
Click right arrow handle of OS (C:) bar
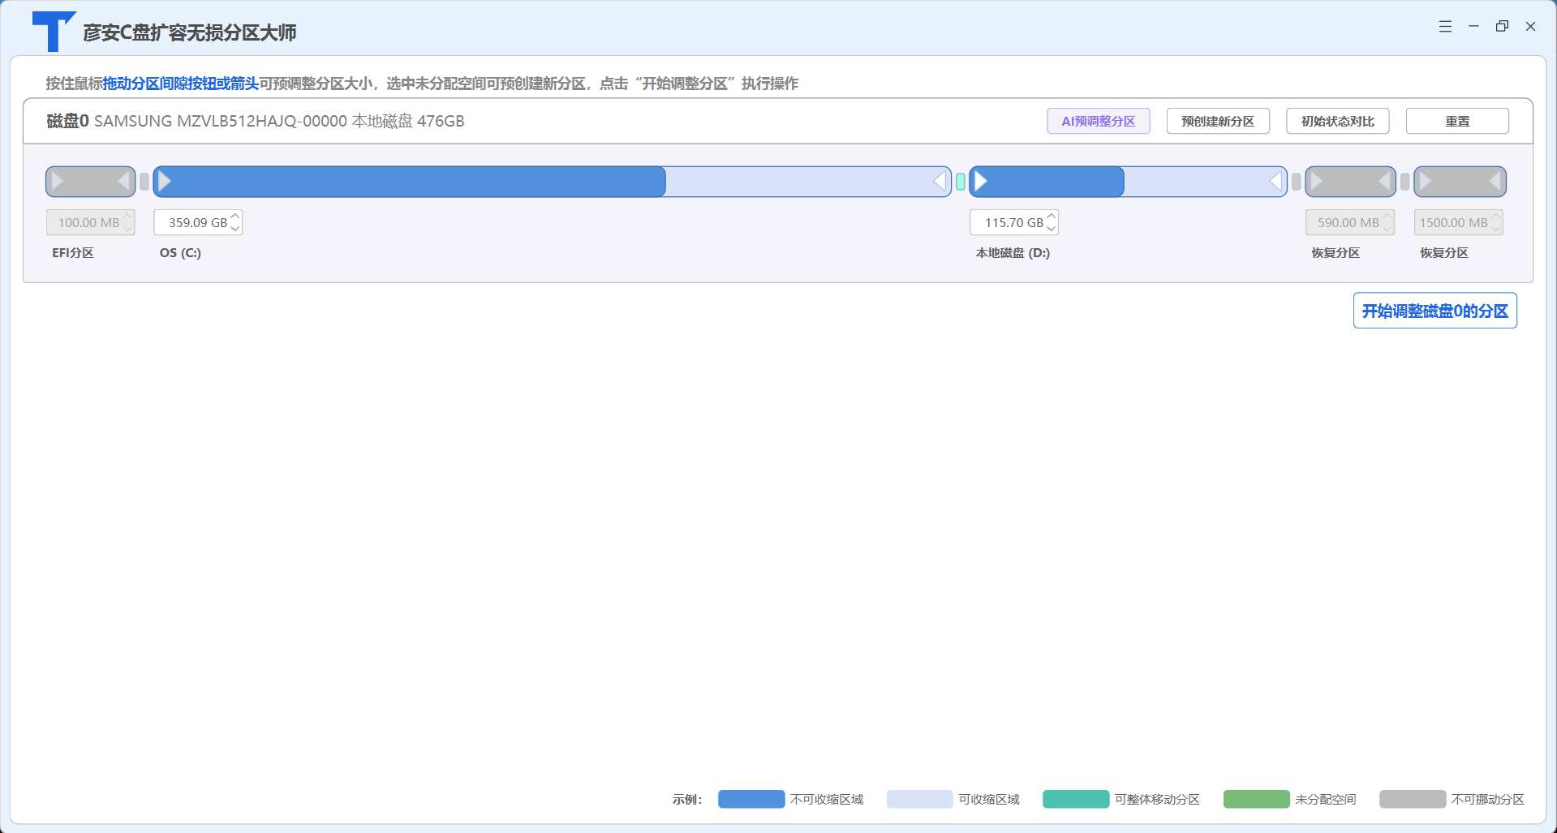(x=940, y=182)
